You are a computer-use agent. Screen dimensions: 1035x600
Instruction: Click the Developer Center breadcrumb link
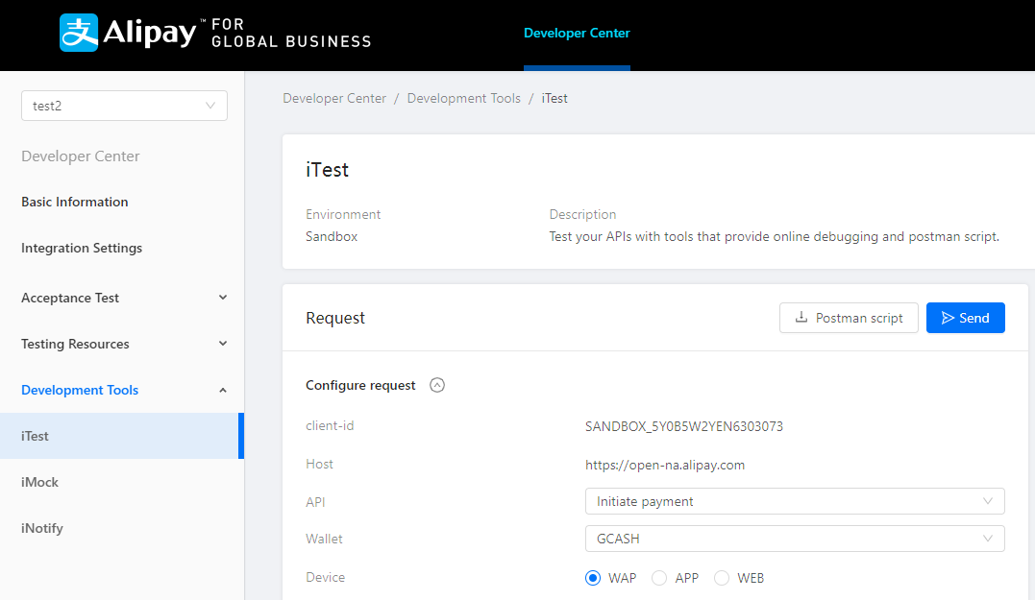[334, 98]
